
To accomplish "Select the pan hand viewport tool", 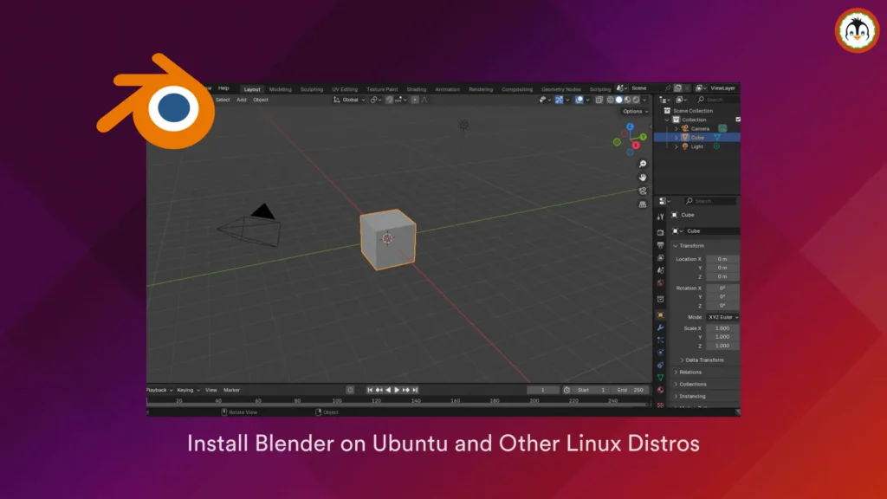I will [643, 177].
